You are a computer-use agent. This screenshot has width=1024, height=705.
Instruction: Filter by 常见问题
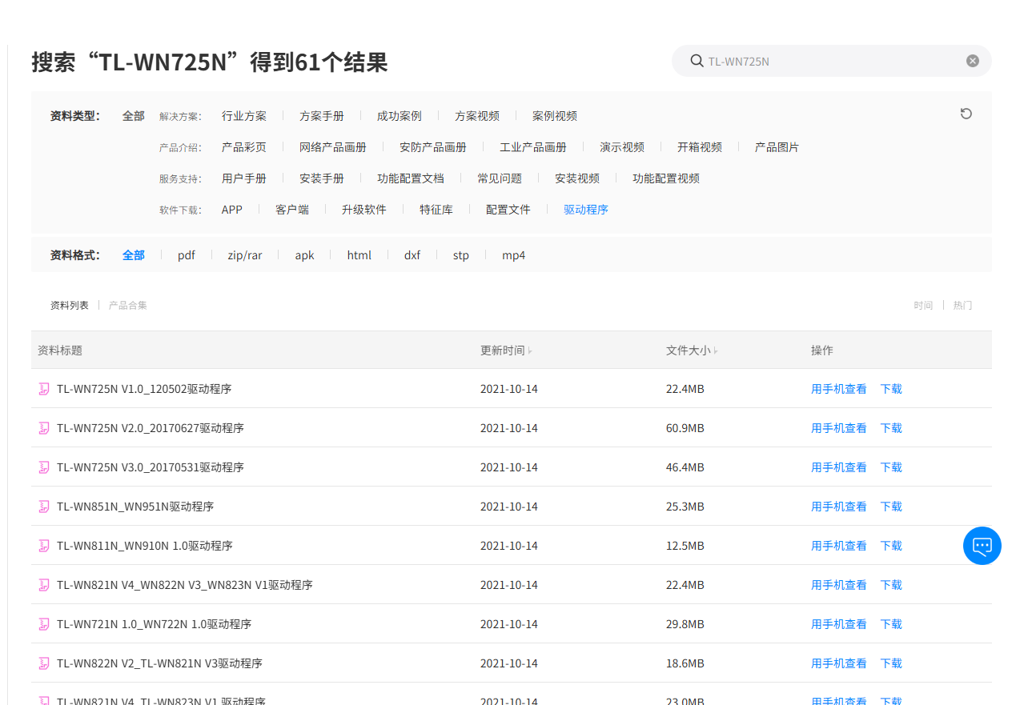click(x=500, y=178)
